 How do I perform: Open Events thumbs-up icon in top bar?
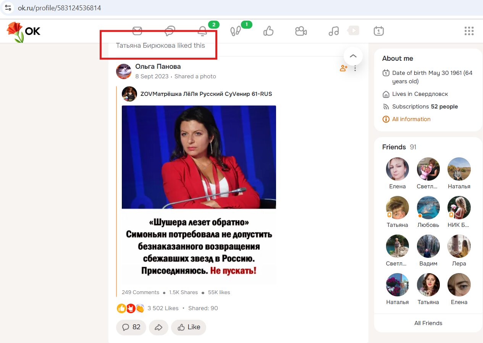(268, 31)
